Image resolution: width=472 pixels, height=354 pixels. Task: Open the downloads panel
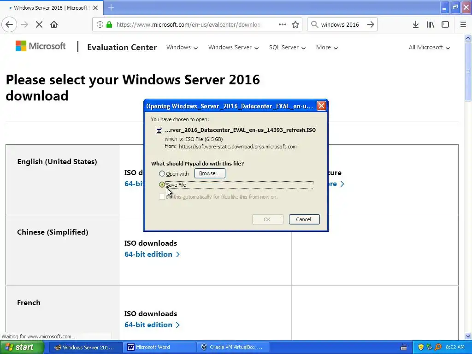click(x=416, y=24)
